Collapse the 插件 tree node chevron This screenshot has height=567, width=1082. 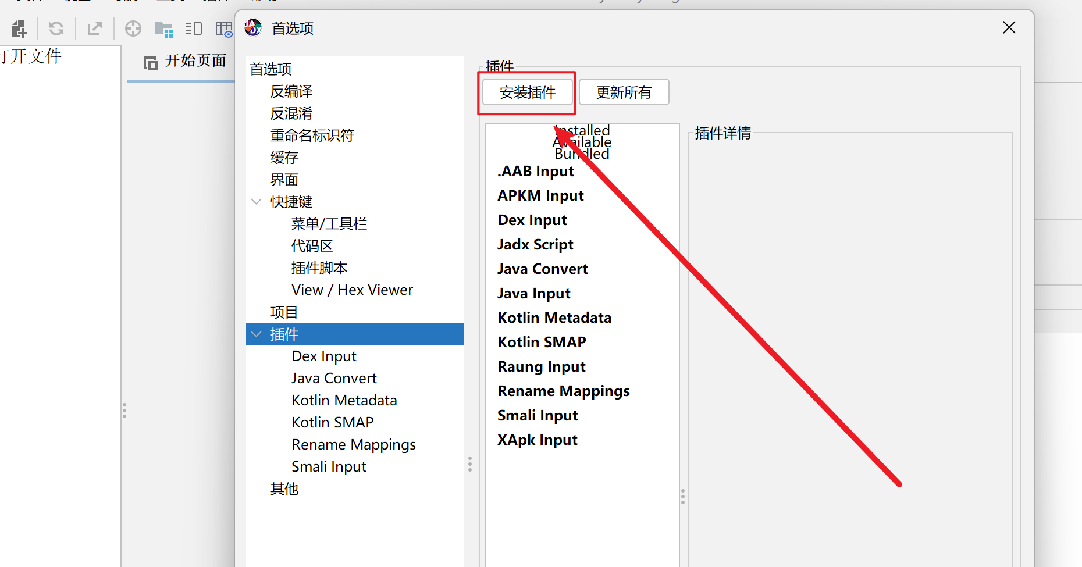pyautogui.click(x=256, y=334)
